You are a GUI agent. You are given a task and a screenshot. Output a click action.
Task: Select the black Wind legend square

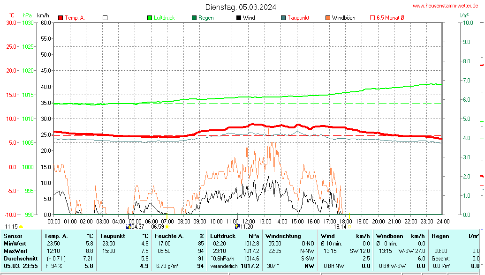click(239, 18)
